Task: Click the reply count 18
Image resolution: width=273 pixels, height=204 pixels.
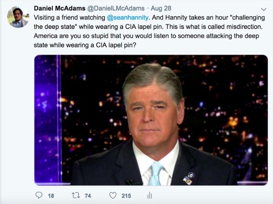Action: coord(51,196)
